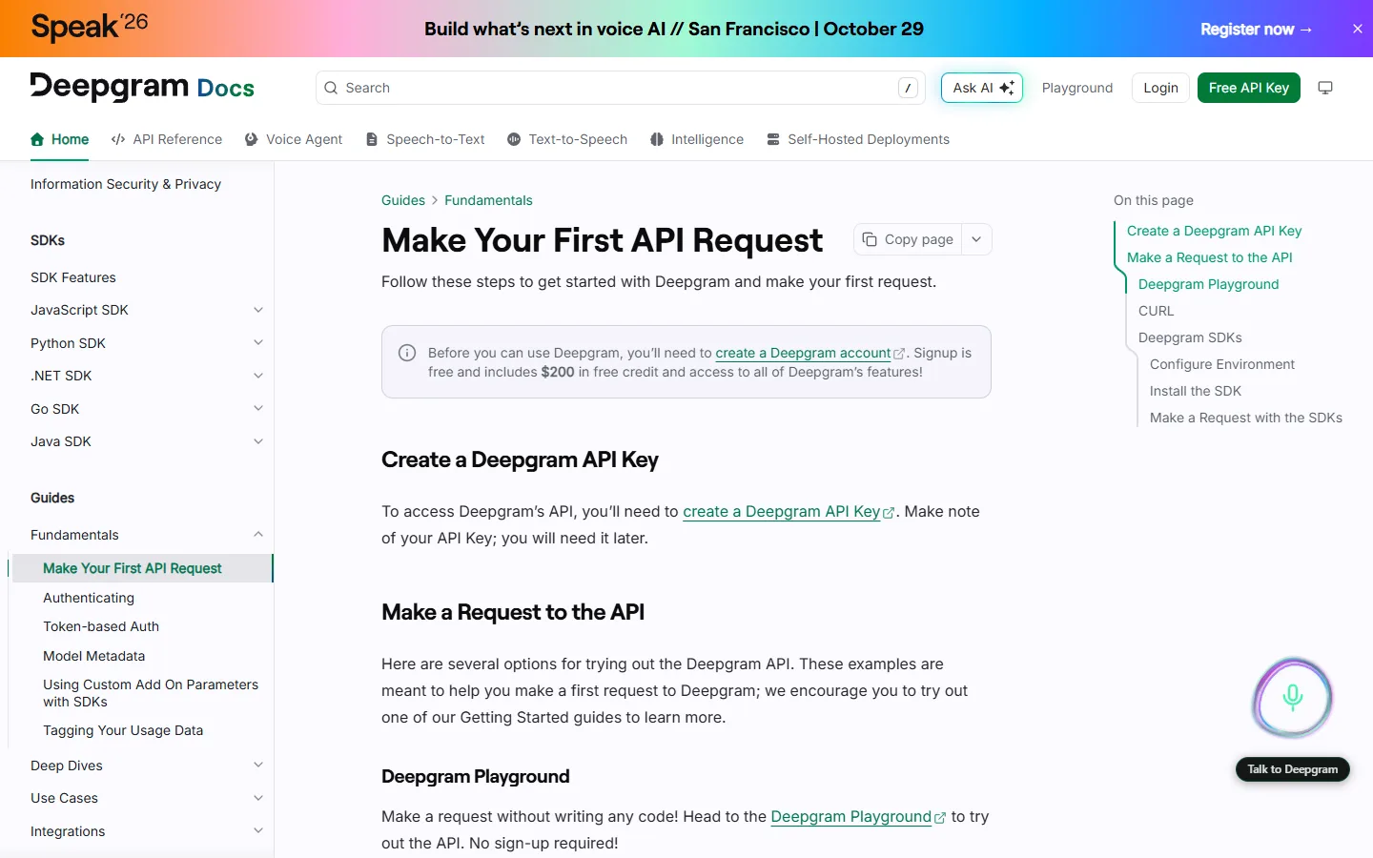The width and height of the screenshot is (1373, 858).
Task: Open the Text-to-Speech tab
Action: (567, 139)
